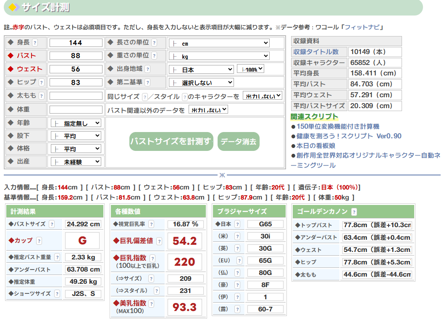Open the 第二基準 選択しない dropdown
444x324 pixels.
pyautogui.click(x=201, y=83)
